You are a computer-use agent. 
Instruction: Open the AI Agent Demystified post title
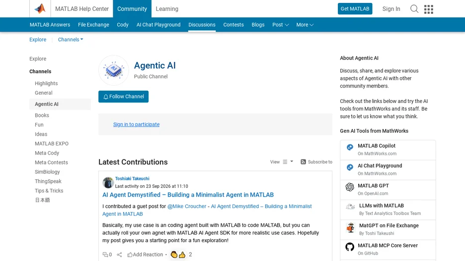tap(188, 195)
